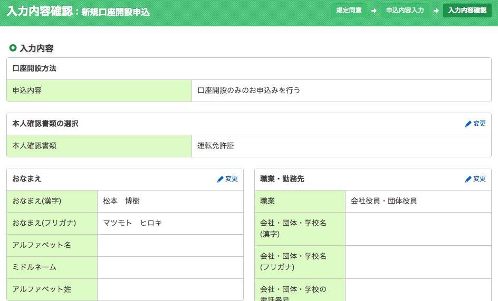Click the empty ミドルネーム value cell
The height and width of the screenshot is (301, 498).
pos(170,267)
